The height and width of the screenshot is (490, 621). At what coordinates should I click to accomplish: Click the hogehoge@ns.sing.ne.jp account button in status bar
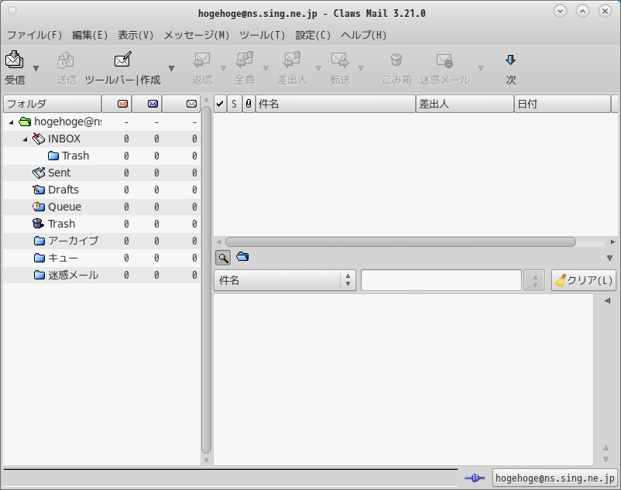pyautogui.click(x=554, y=478)
